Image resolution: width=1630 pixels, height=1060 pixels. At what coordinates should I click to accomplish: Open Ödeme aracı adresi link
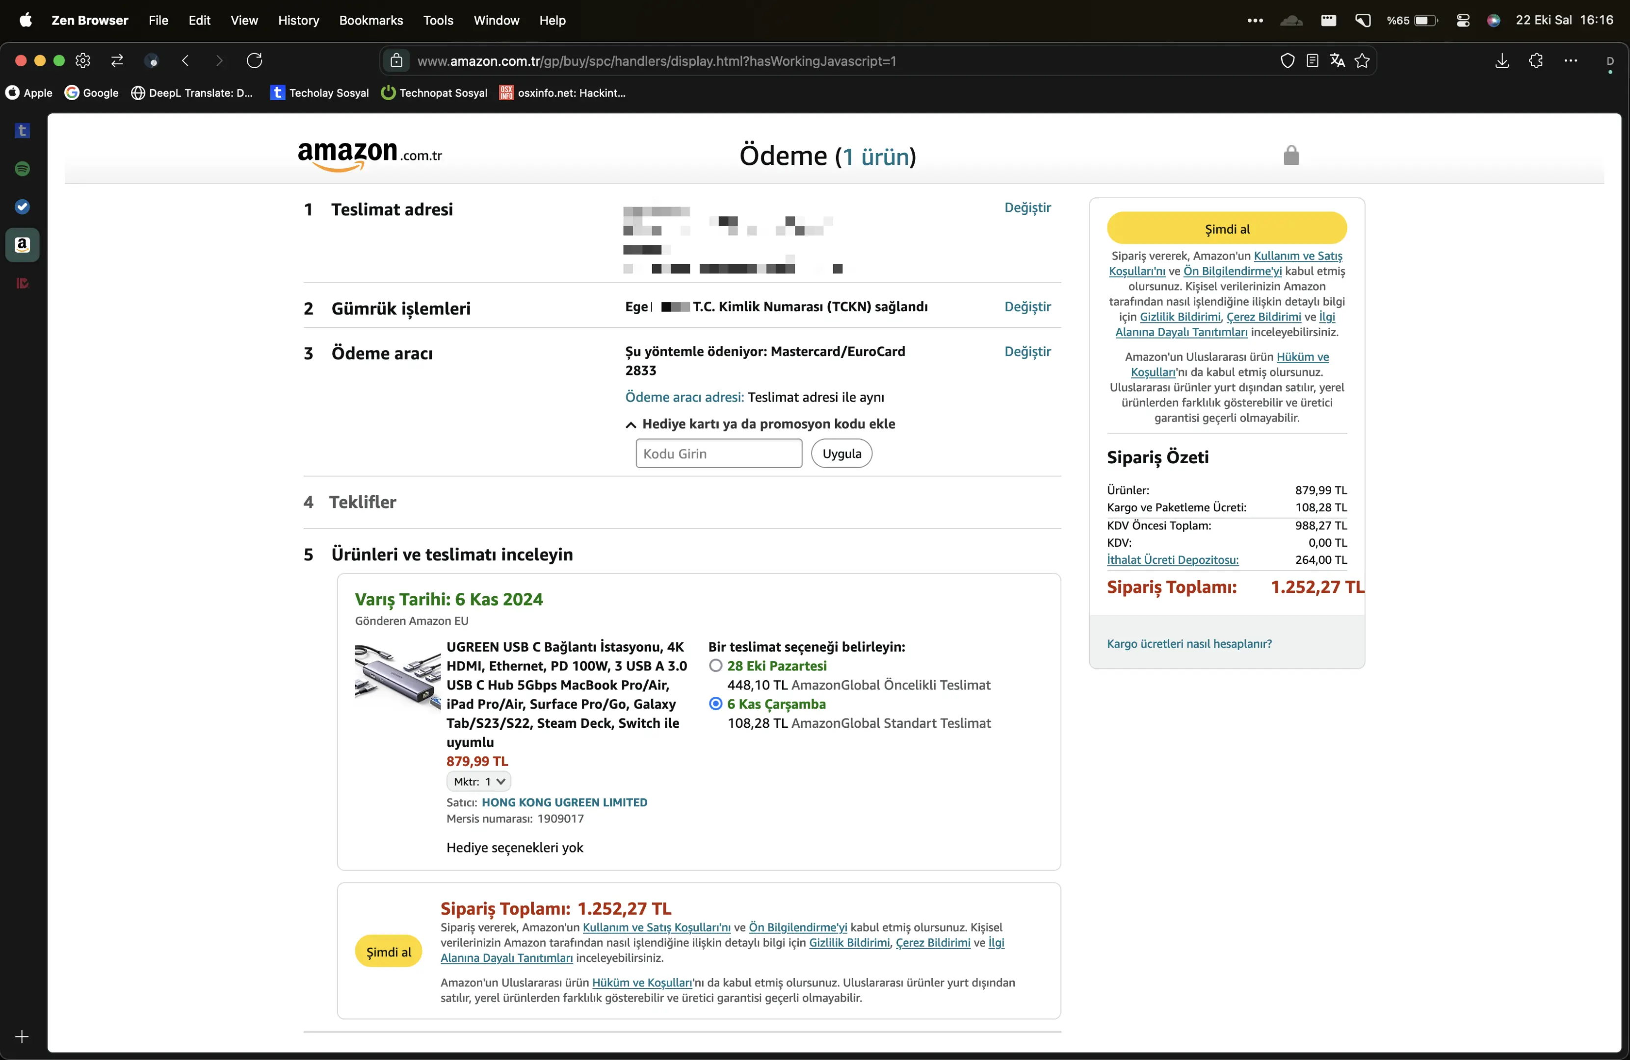[x=684, y=397]
